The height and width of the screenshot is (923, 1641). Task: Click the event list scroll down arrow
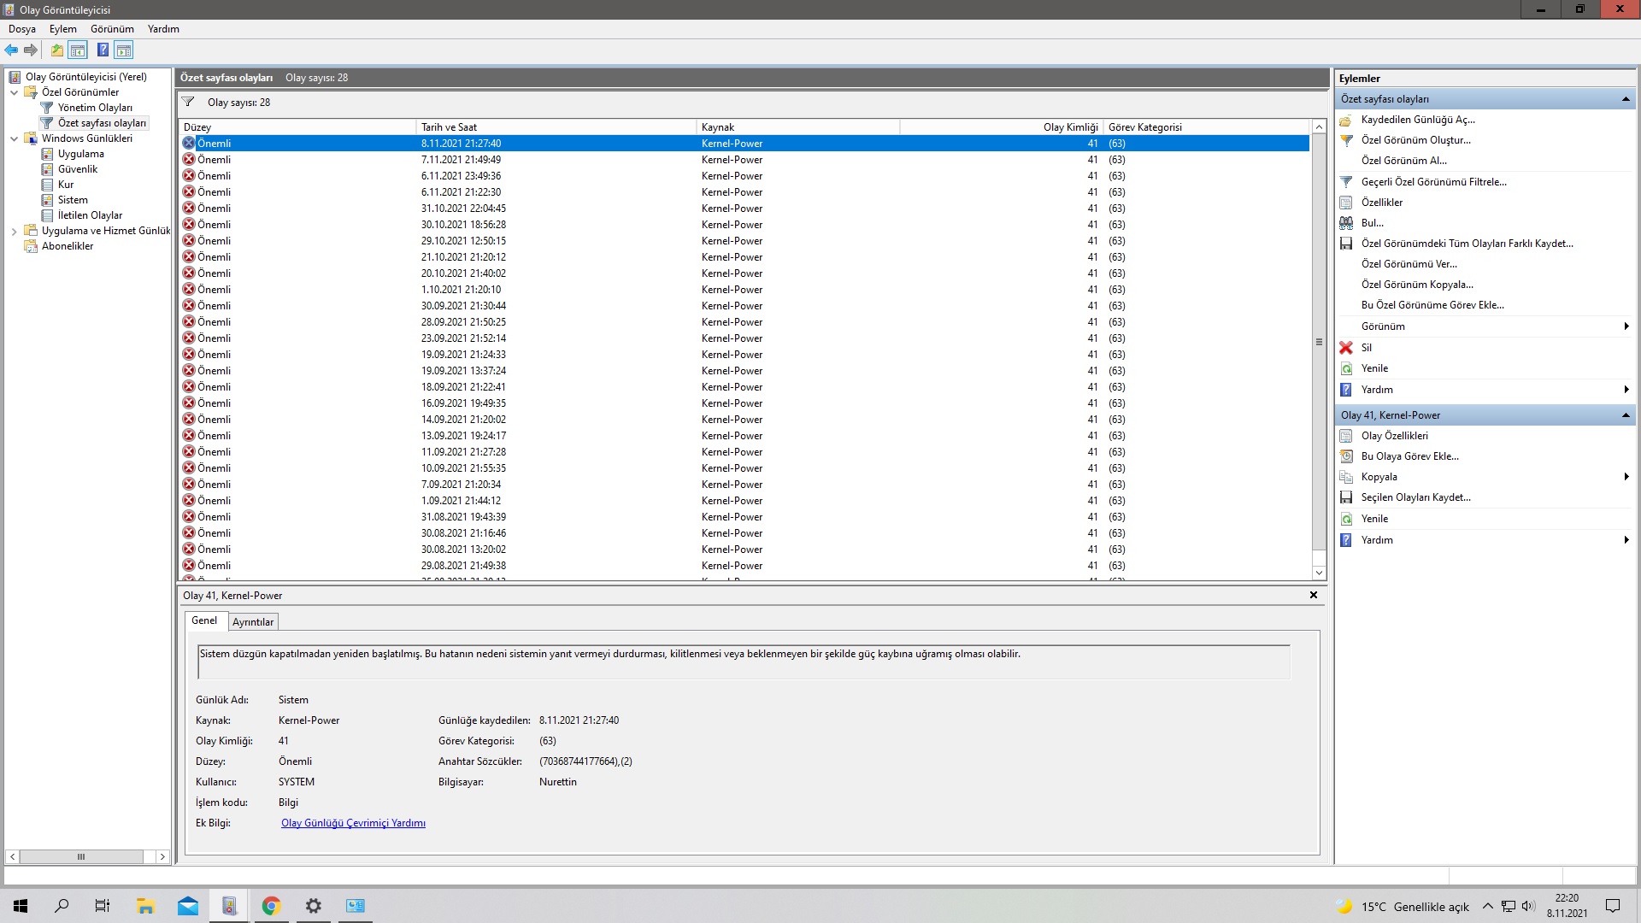1319,573
